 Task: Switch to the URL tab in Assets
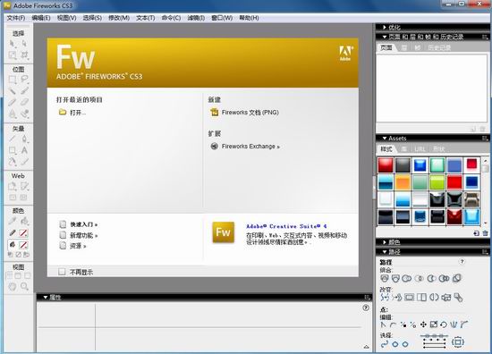coord(420,149)
